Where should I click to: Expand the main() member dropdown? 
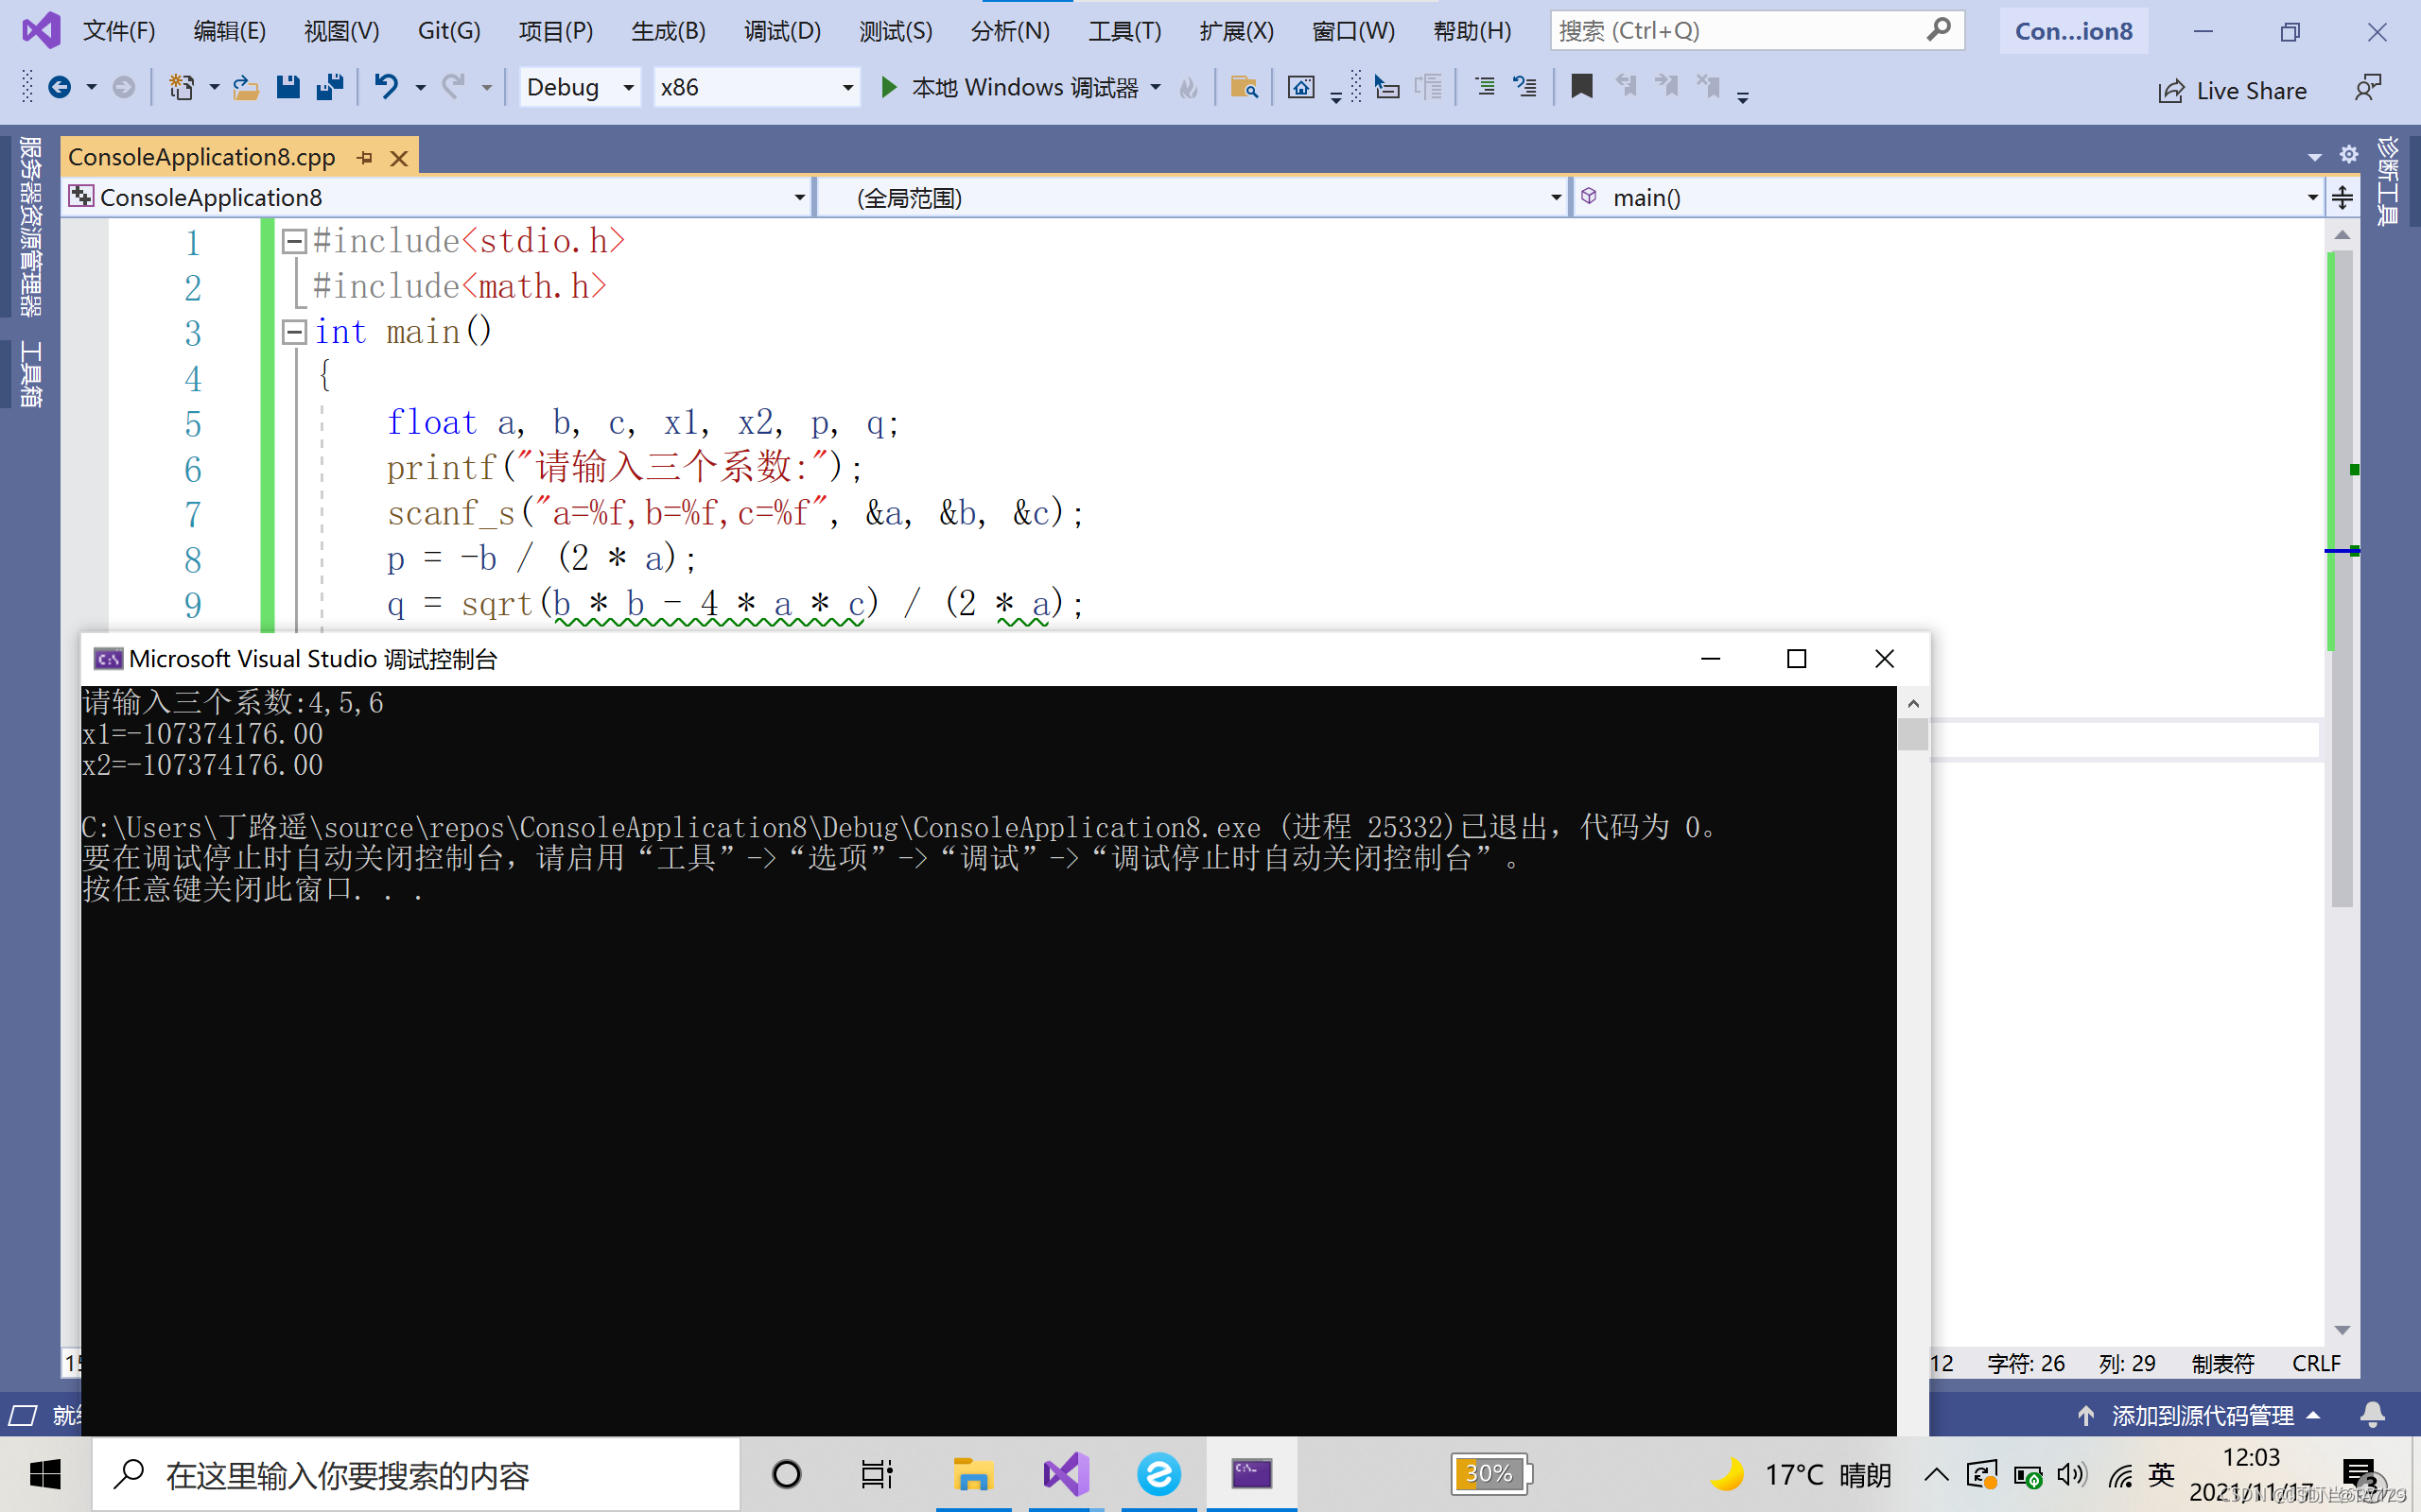click(x=2312, y=198)
